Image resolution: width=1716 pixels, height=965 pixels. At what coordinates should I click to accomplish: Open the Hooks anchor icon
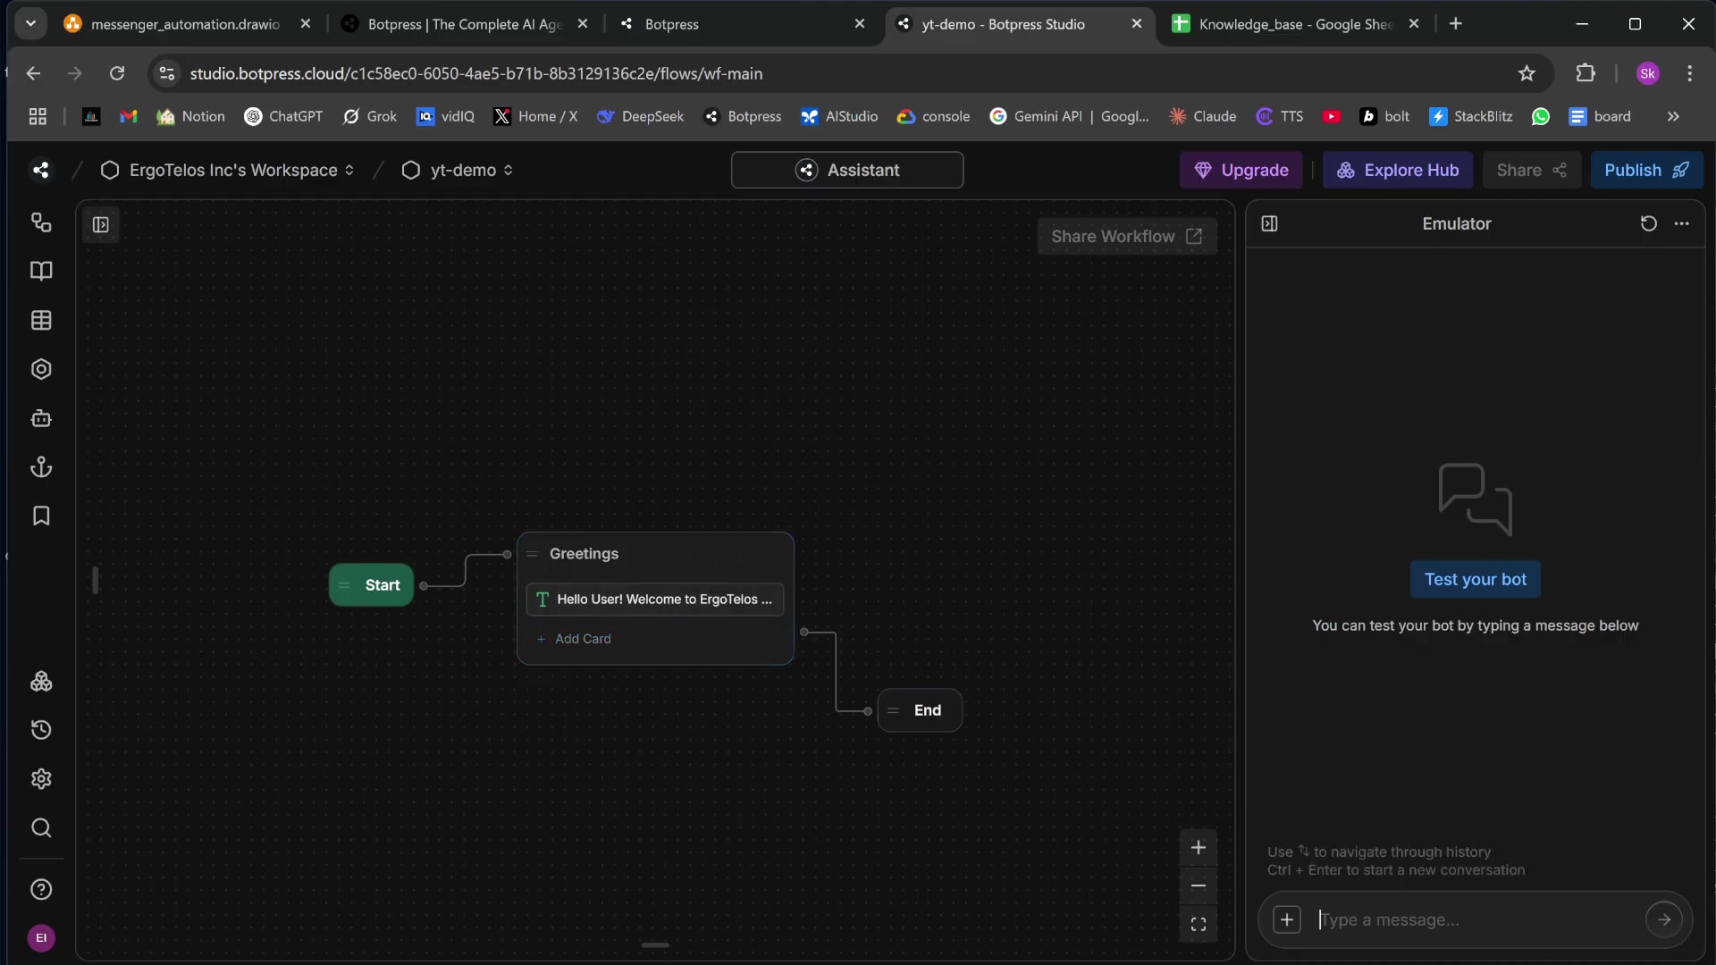click(41, 467)
